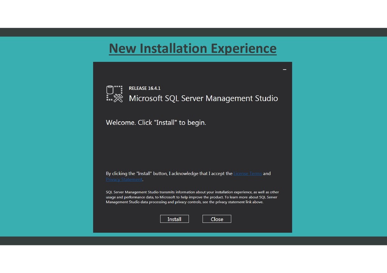The width and height of the screenshot is (387, 273).
Task: Click the "New Installation Experience" heading
Action: [x=193, y=48]
